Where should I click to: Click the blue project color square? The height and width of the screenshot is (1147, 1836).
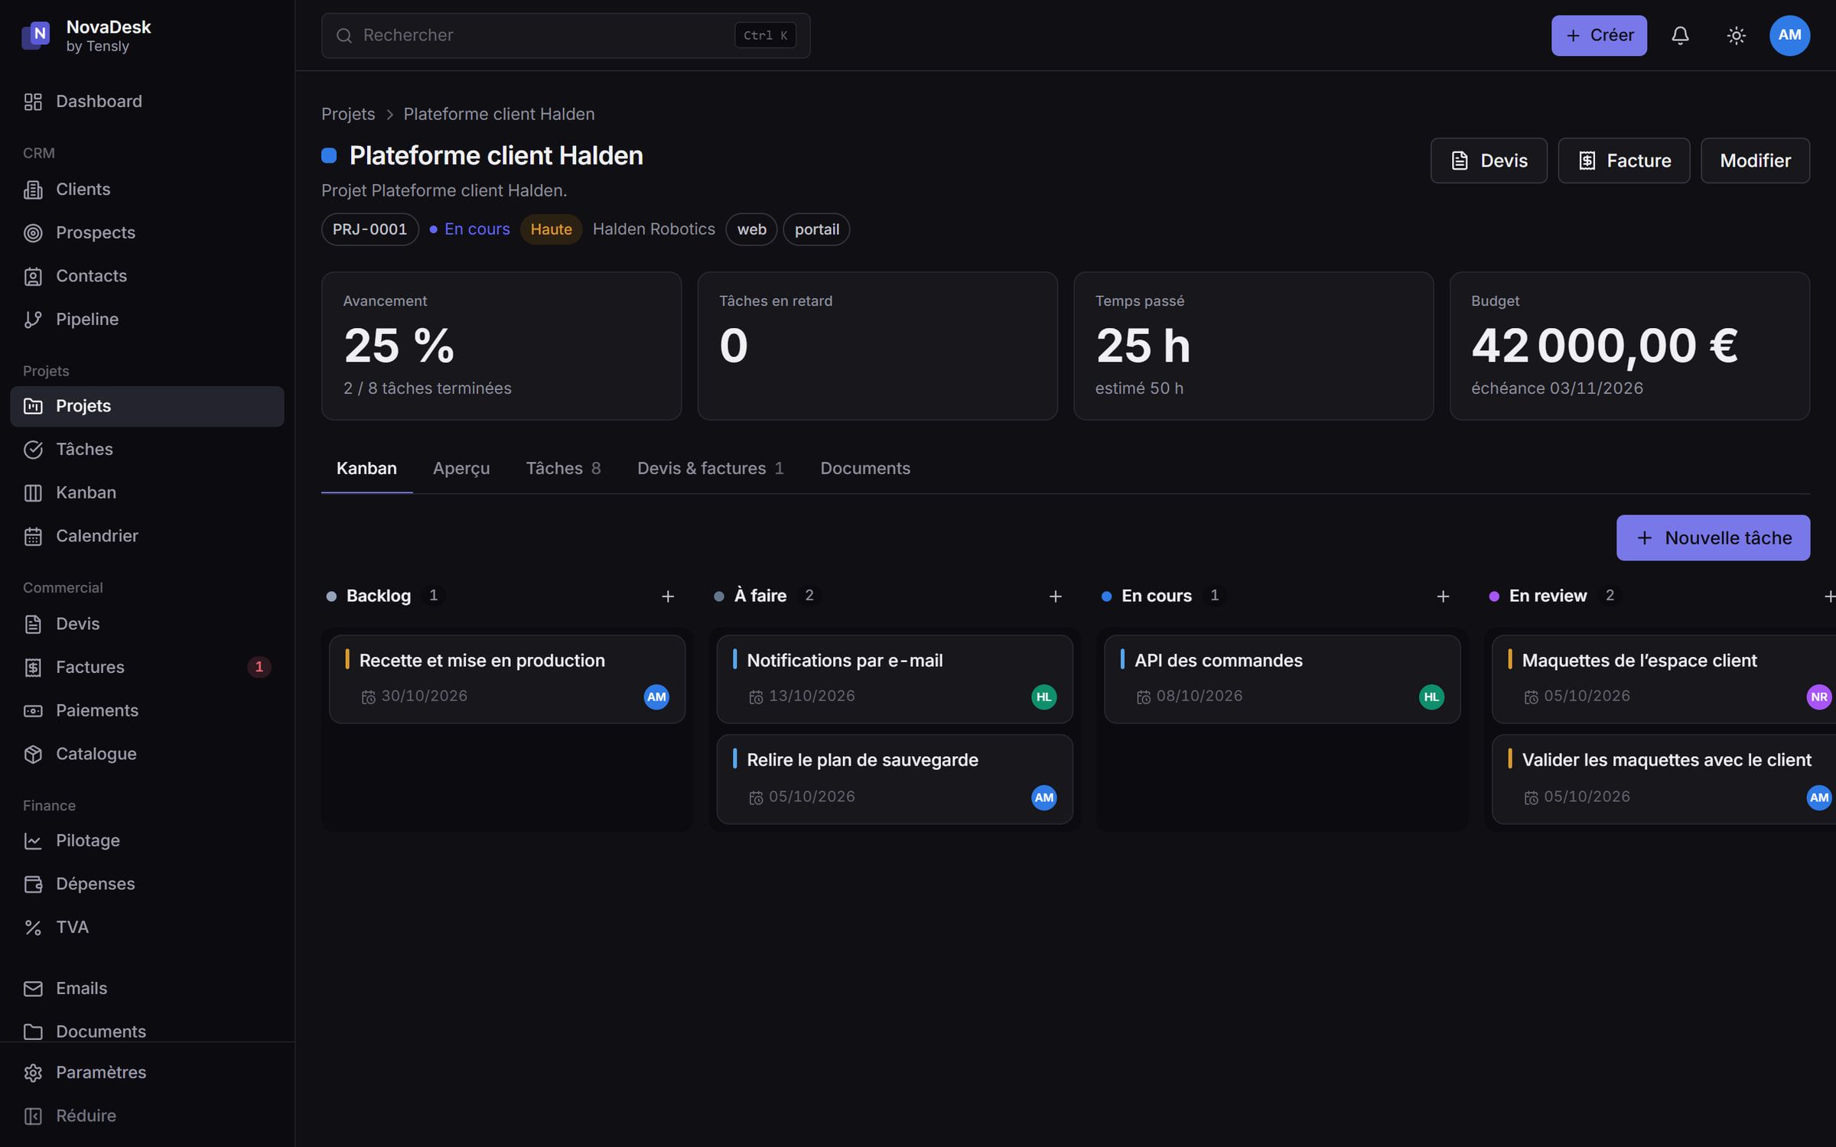pyautogui.click(x=329, y=156)
